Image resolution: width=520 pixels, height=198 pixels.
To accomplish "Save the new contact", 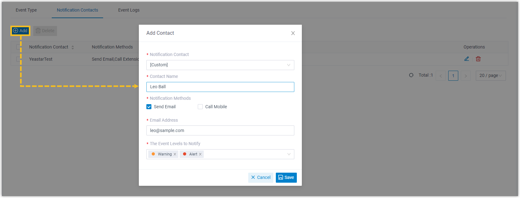I will [286, 177].
